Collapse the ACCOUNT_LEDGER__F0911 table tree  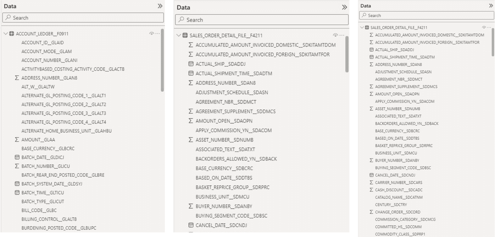[5, 34]
